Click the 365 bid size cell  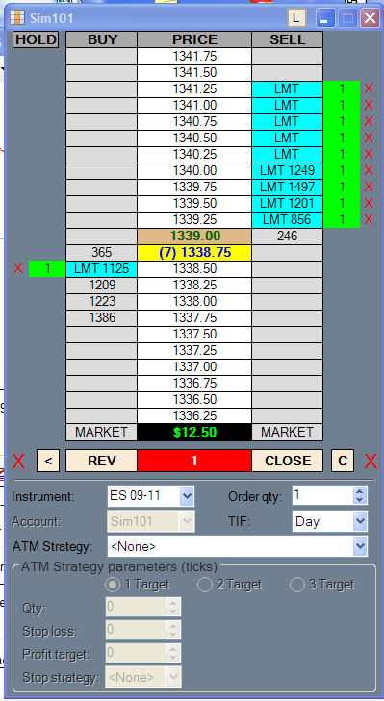(x=102, y=253)
